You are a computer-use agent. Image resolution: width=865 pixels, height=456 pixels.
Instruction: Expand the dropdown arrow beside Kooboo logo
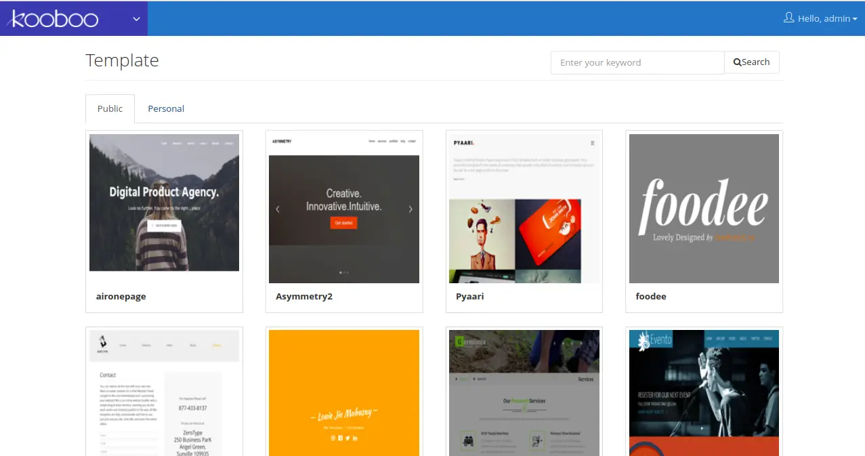tap(136, 18)
